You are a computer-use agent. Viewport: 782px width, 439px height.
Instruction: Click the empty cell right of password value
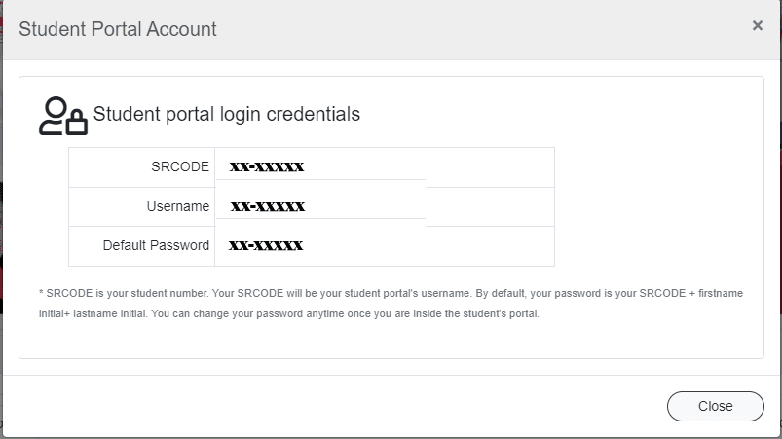(490, 245)
